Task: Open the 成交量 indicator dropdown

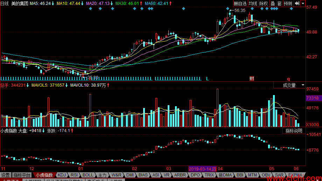Action: 289,85
